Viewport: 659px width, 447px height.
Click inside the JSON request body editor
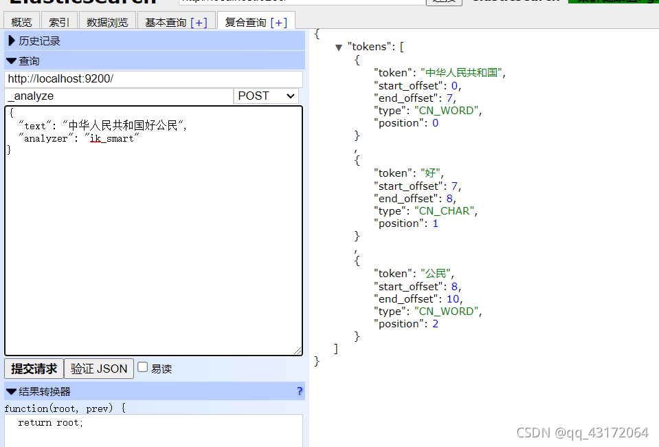tap(153, 230)
